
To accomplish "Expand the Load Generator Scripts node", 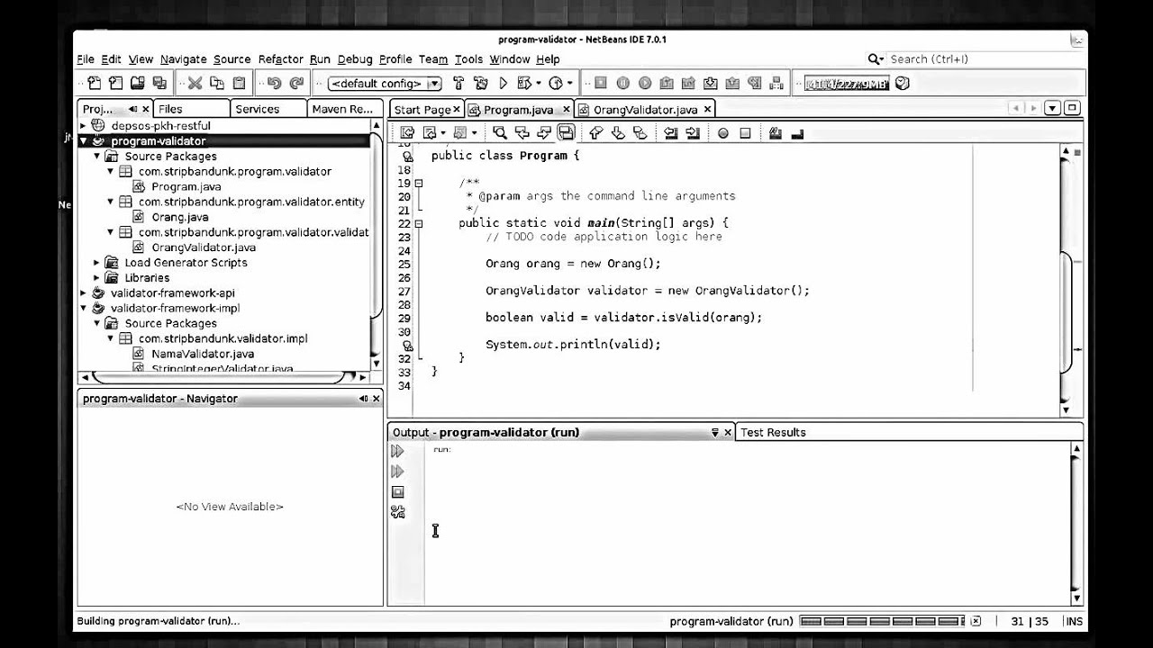I will [97, 263].
